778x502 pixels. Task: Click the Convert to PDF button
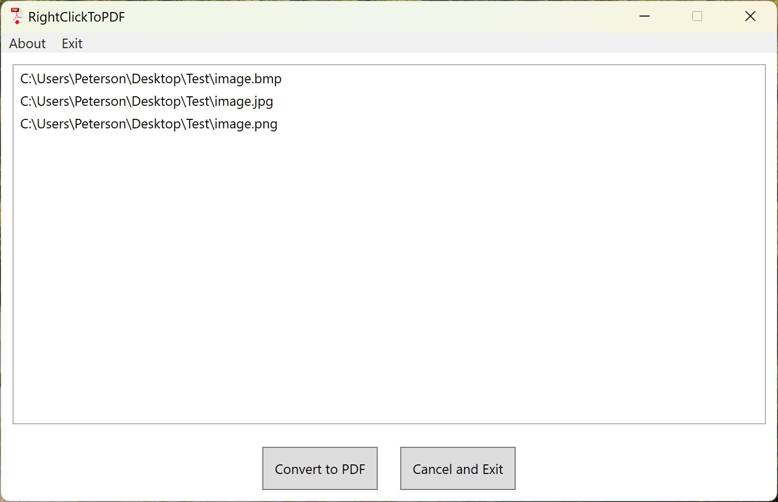320,468
